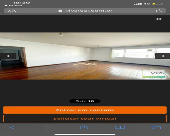Open the Safari tabs overview icon

click(x=156, y=127)
